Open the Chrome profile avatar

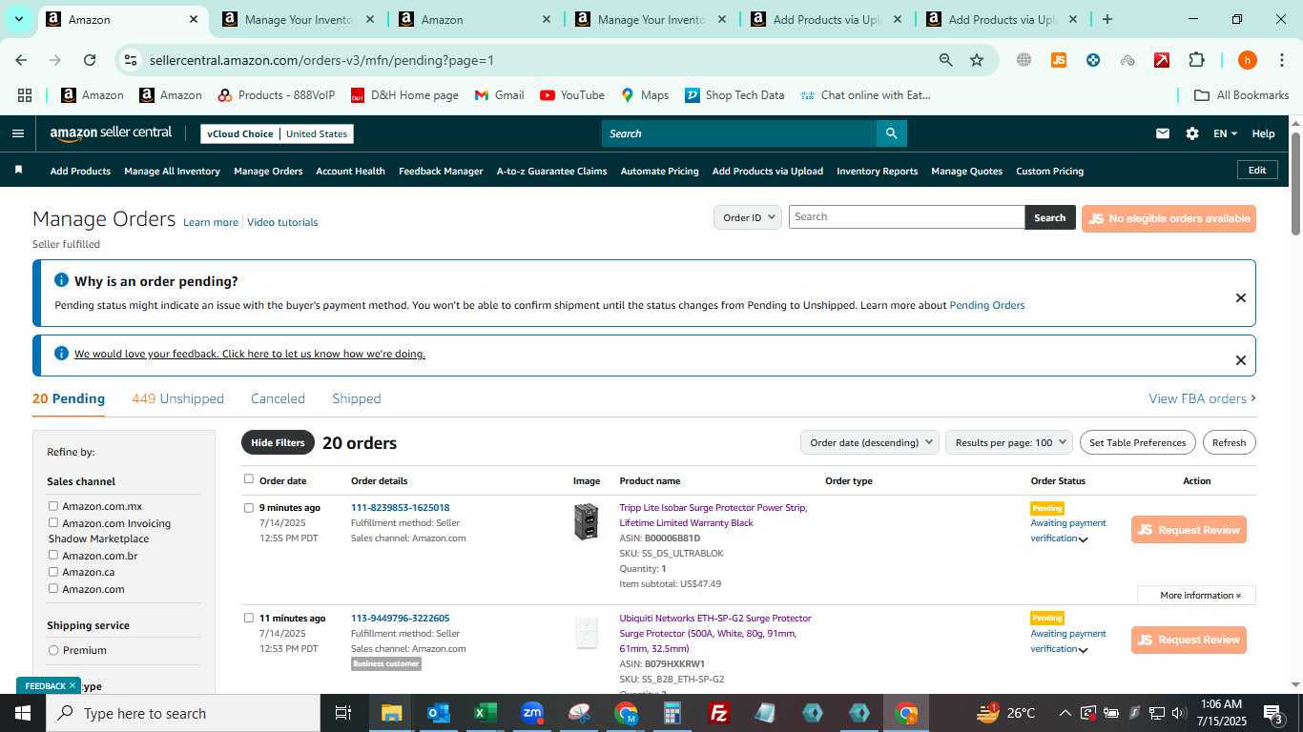[1248, 60]
